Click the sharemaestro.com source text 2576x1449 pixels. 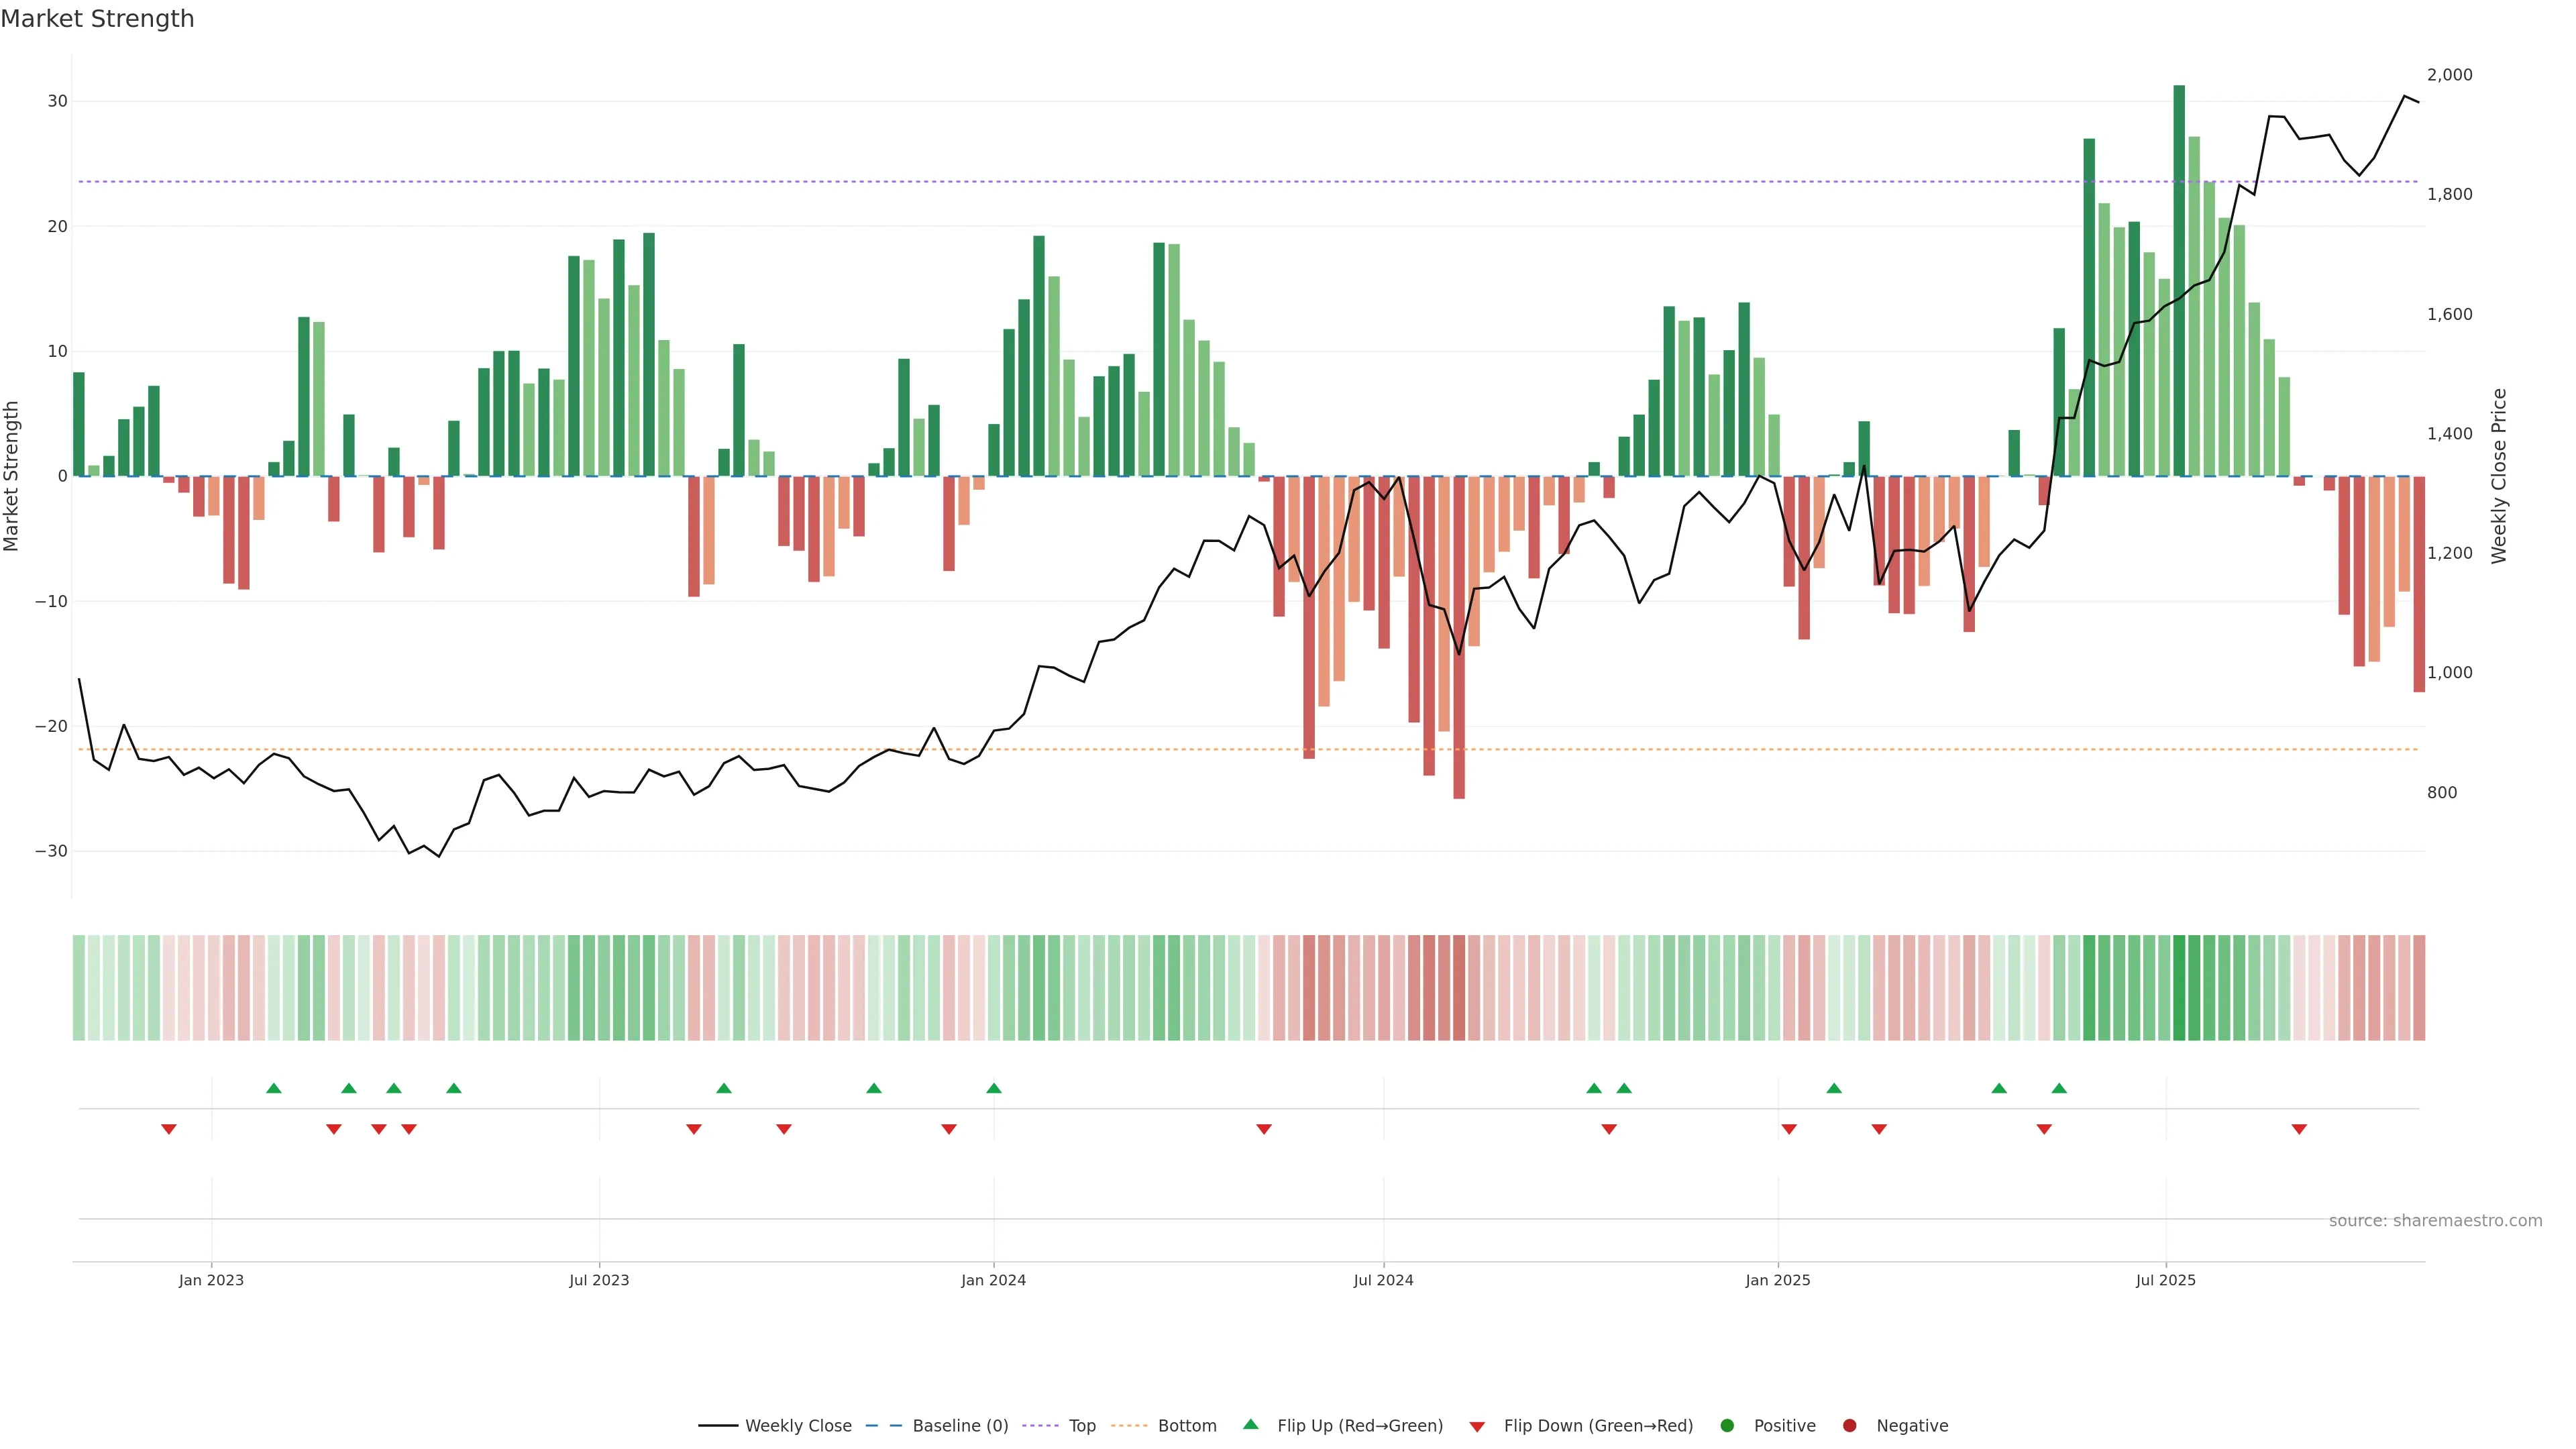[x=2435, y=1221]
